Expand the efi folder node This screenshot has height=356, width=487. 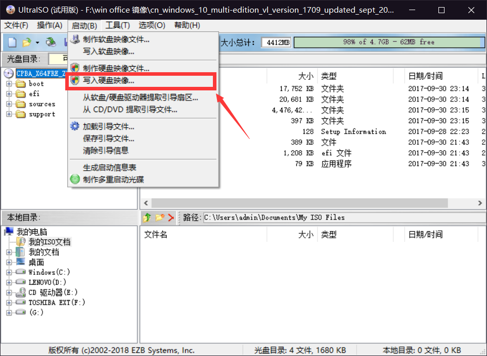click(x=9, y=94)
